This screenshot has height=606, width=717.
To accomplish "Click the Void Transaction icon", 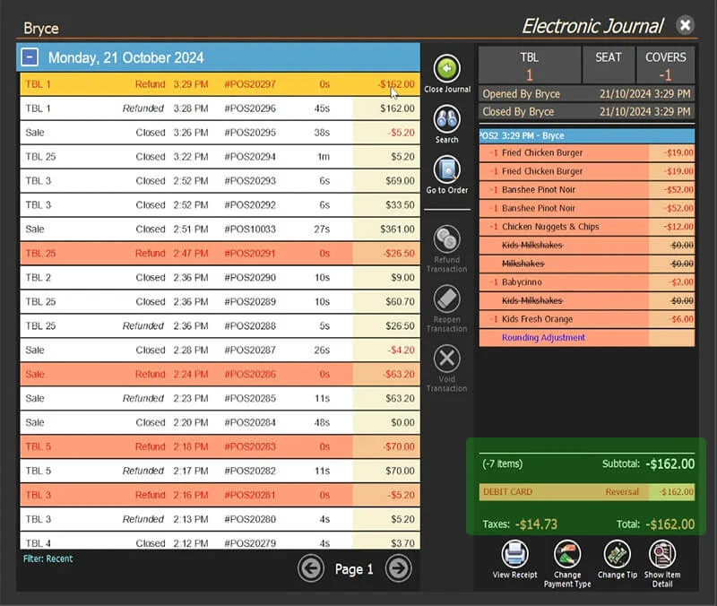I will point(446,358).
